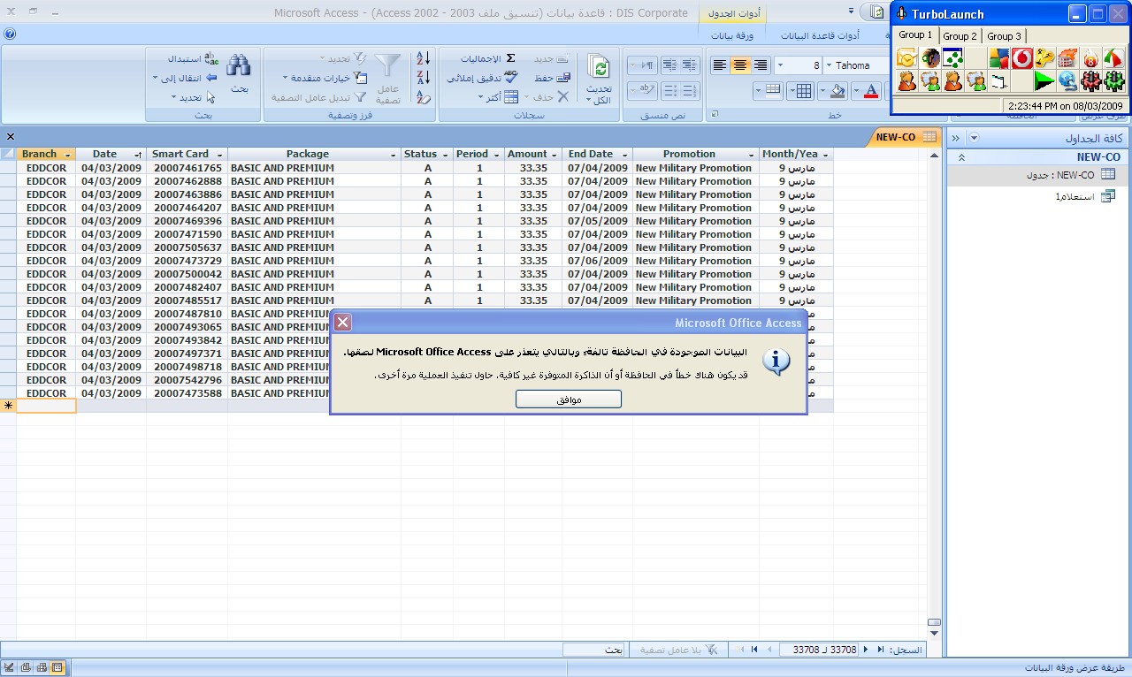Open Smart Card column dropdown arrow
This screenshot has width=1132, height=677.
click(x=220, y=155)
